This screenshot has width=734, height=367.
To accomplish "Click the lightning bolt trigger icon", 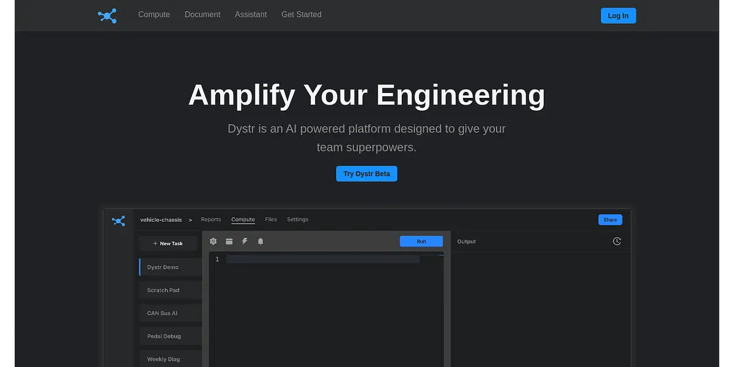I will point(245,242).
